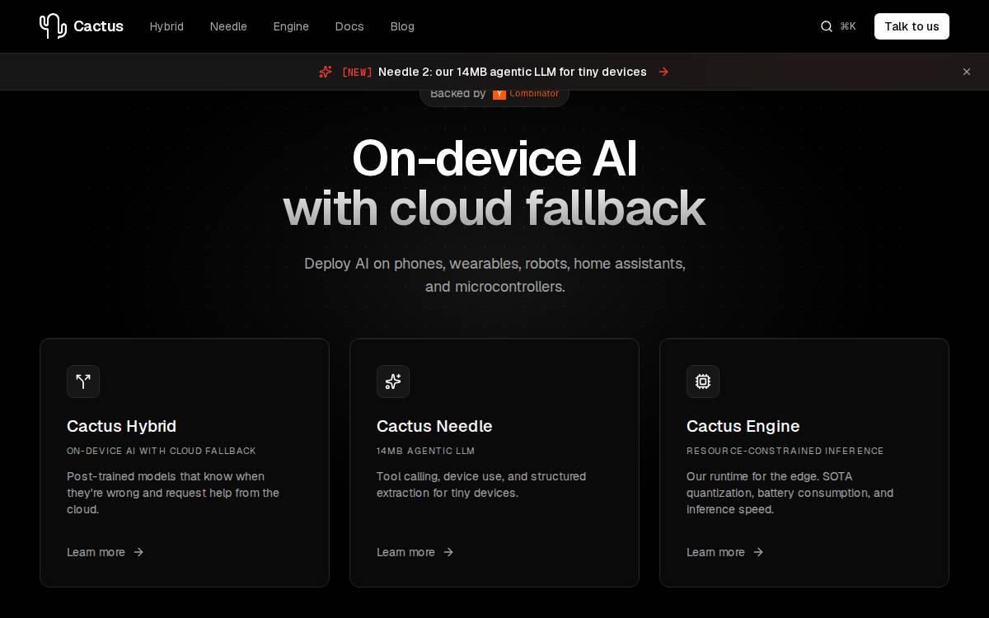
Task: Click the ⌘K search shortcut label
Action: point(848,26)
